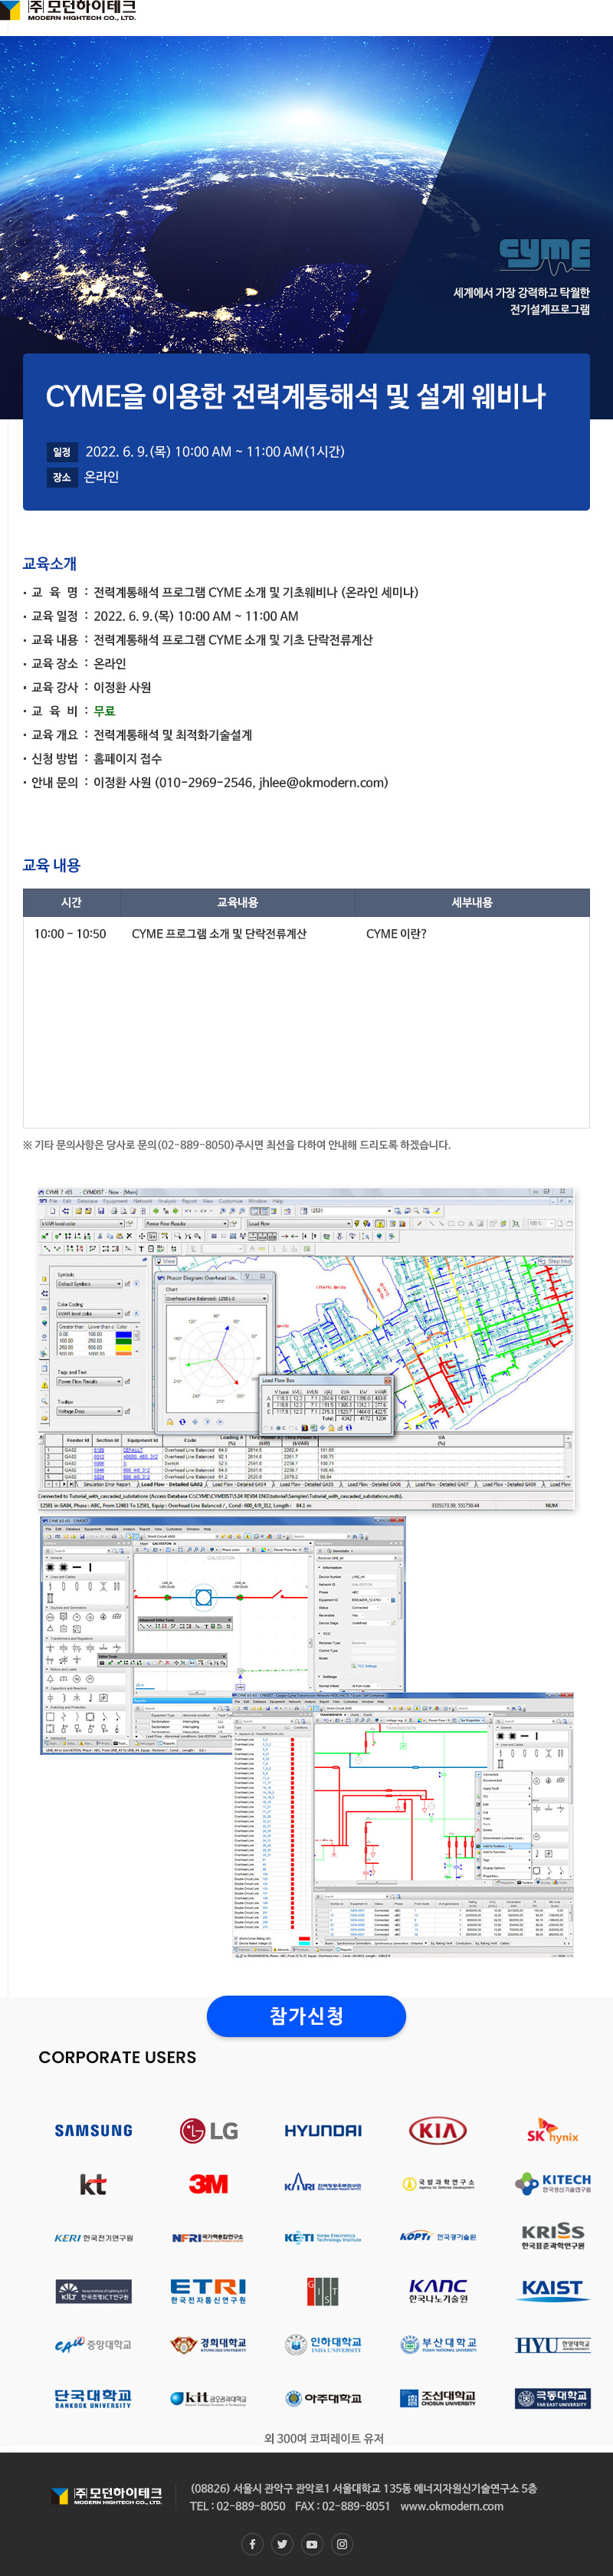
Task: Click the 인하대학교 logo
Action: click(x=323, y=2345)
